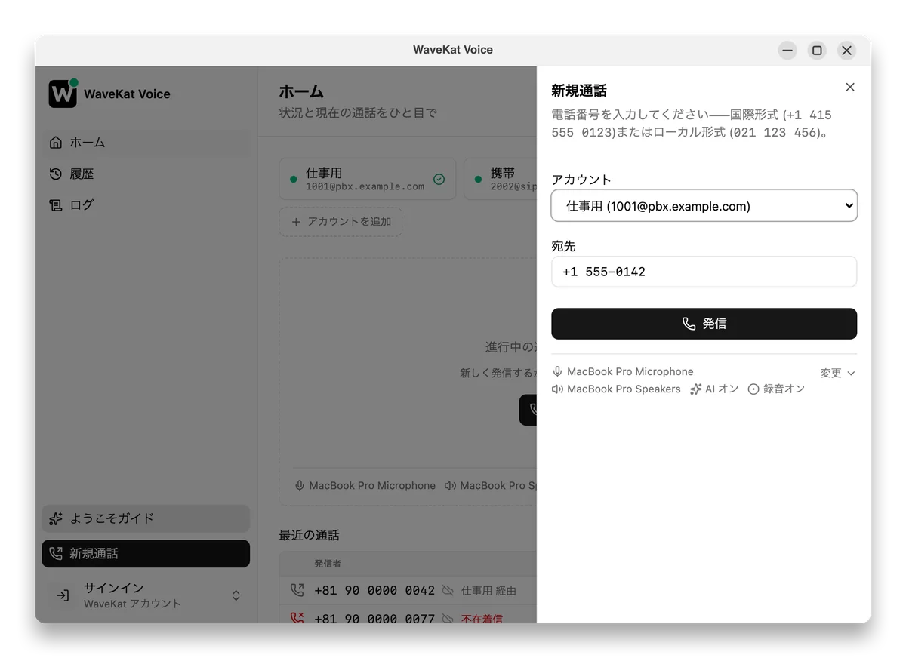The height and width of the screenshot is (658, 906).
Task: Expand the 変更 device settings
Action: (837, 373)
